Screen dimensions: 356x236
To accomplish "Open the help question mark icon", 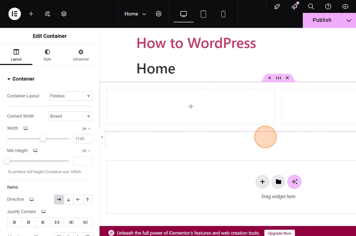I will click(x=328, y=6).
